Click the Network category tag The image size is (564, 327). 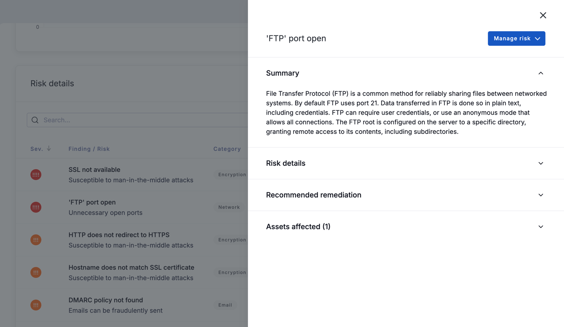[229, 207]
